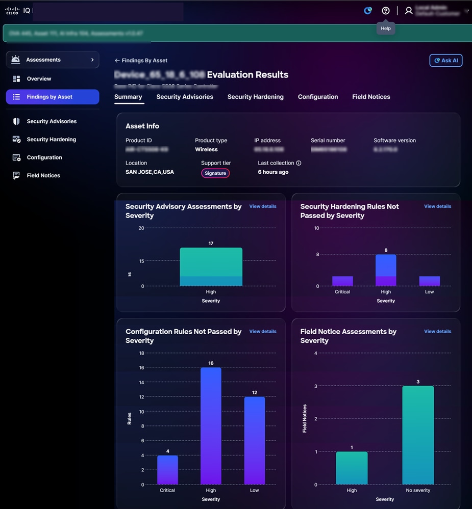Click the green version notification banner
The width and height of the screenshot is (472, 509).
click(x=237, y=33)
